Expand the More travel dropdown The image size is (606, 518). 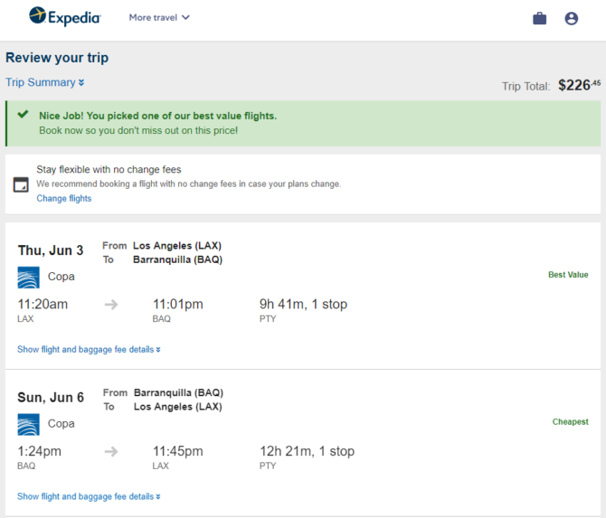[x=159, y=17]
